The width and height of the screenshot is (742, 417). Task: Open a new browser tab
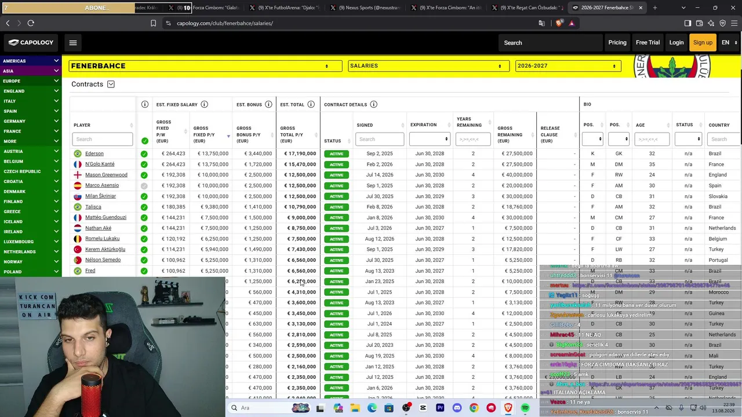pyautogui.click(x=655, y=8)
